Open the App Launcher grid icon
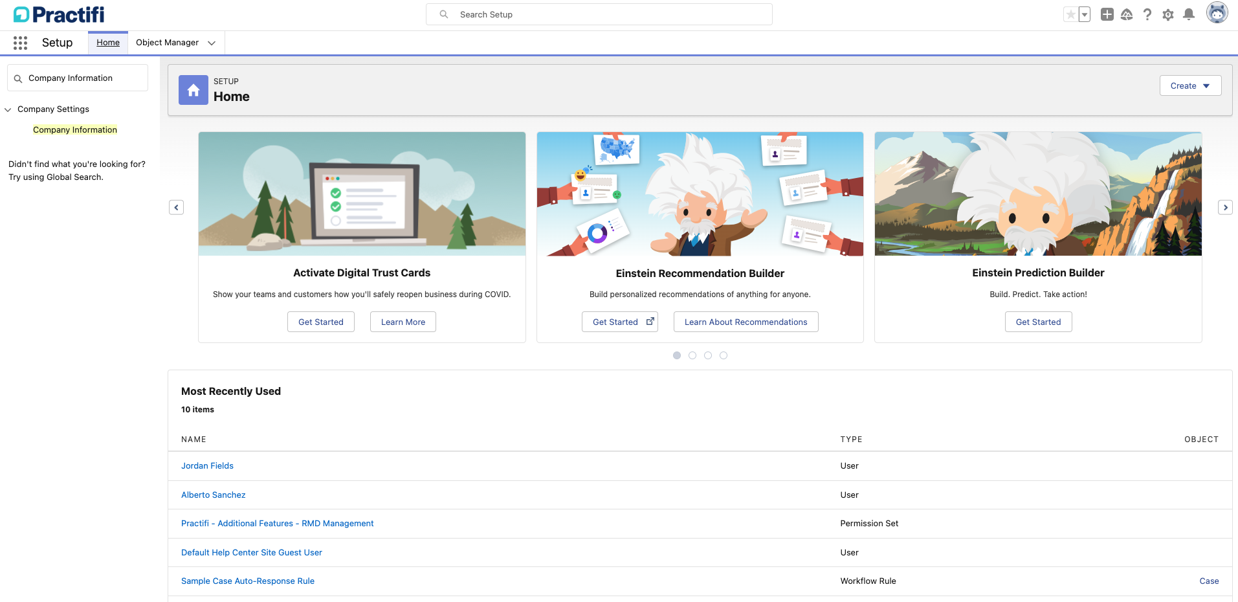This screenshot has height=602, width=1238. point(20,43)
